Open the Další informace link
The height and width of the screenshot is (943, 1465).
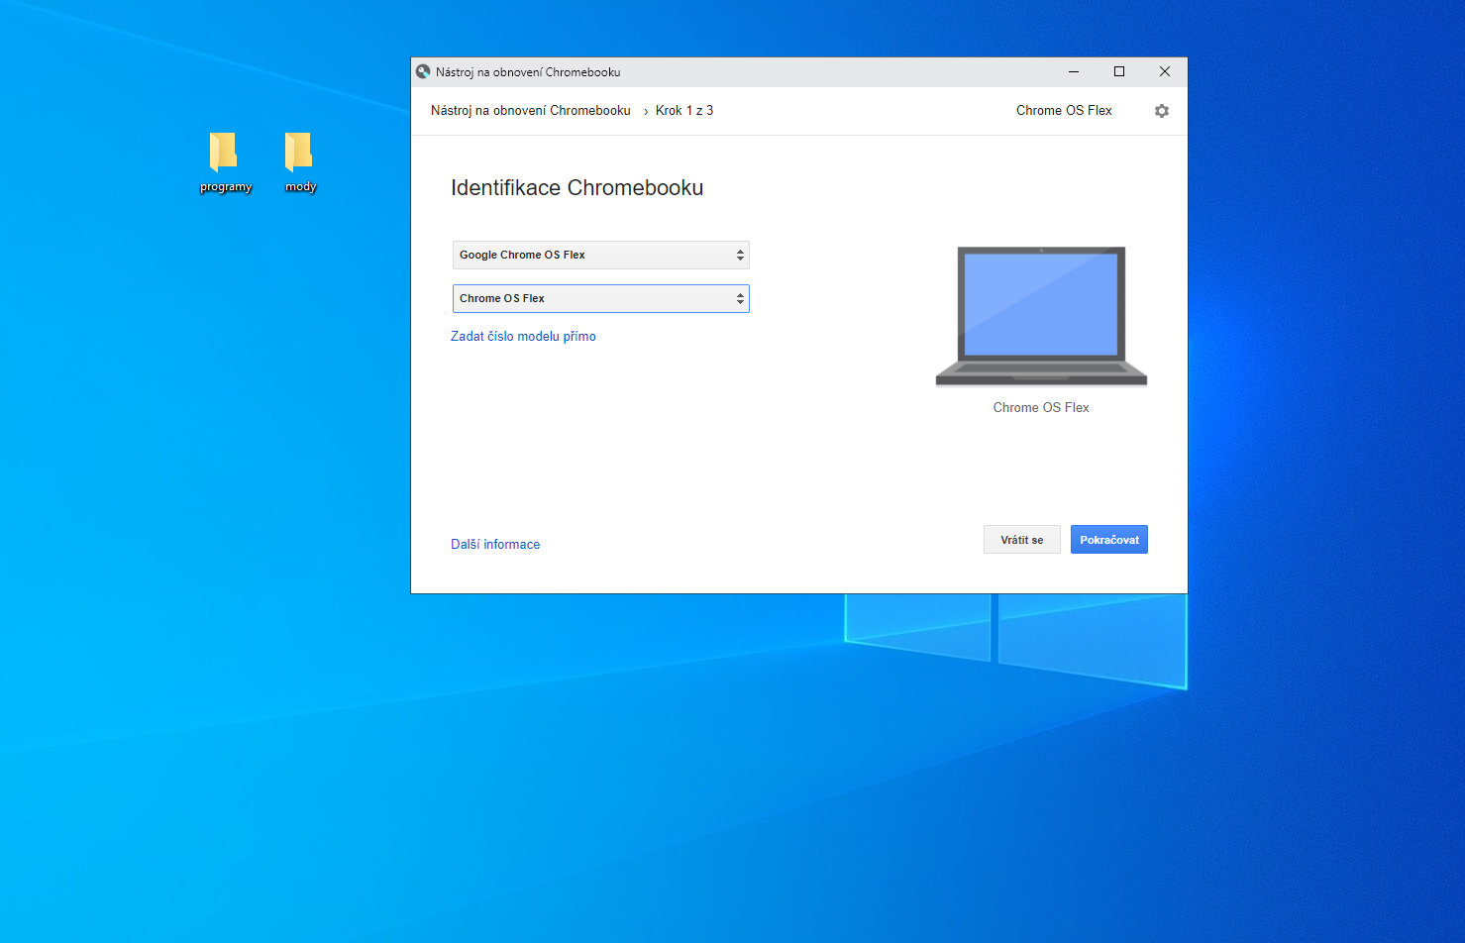(495, 545)
